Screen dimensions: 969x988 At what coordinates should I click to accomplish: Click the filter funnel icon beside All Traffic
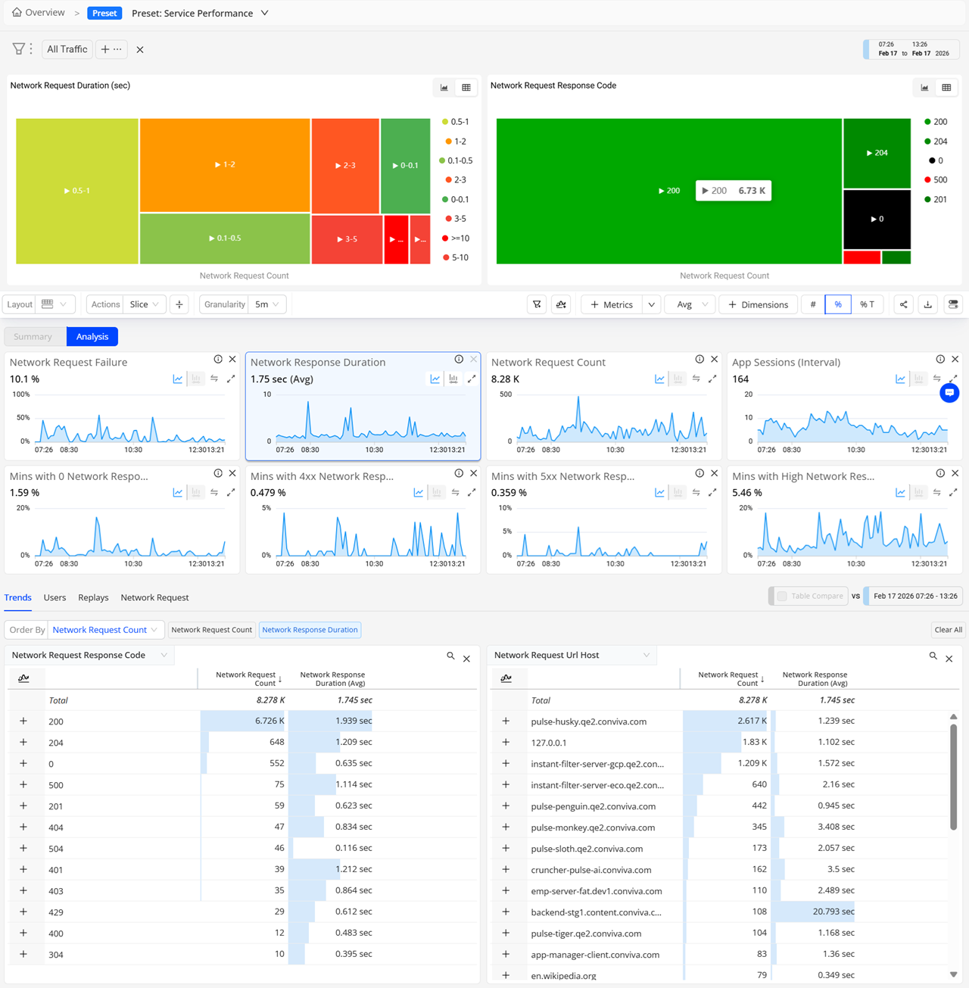[x=18, y=49]
